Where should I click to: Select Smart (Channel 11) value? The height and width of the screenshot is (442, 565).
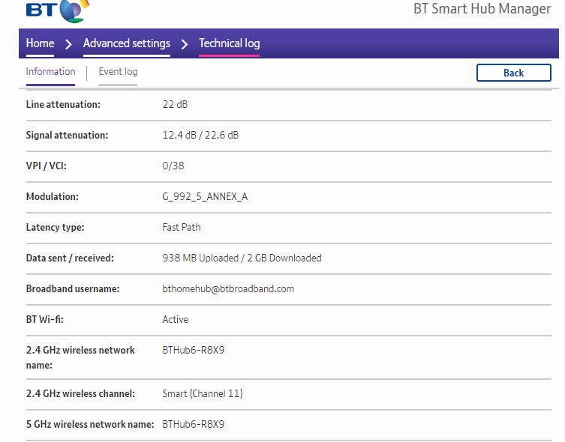[x=202, y=393]
